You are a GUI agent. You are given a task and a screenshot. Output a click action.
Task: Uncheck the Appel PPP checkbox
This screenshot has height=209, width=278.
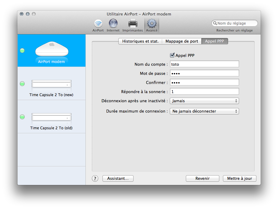point(172,55)
